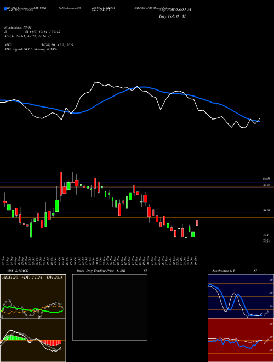
Task: Click the tall red candlestick at chart peak
Action: tap(61, 184)
